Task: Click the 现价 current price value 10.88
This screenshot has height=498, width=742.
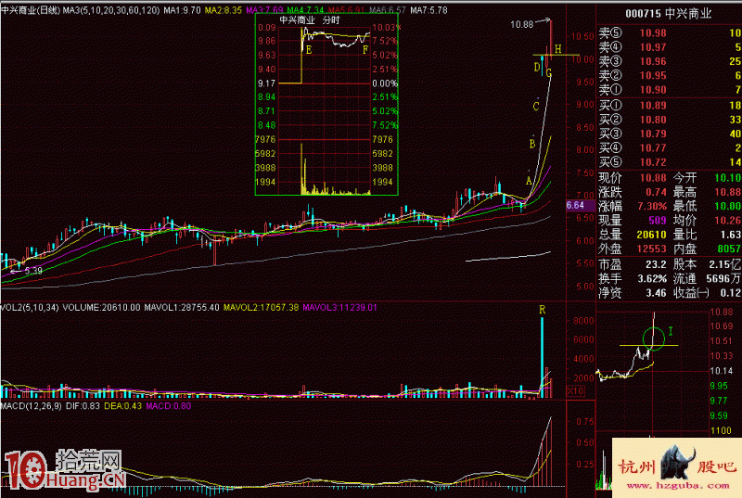Action: (653, 178)
